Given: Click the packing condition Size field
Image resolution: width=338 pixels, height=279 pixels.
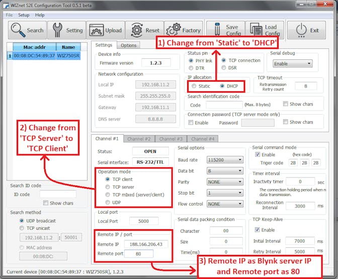Looking at the screenshot, I should tap(226, 241).
